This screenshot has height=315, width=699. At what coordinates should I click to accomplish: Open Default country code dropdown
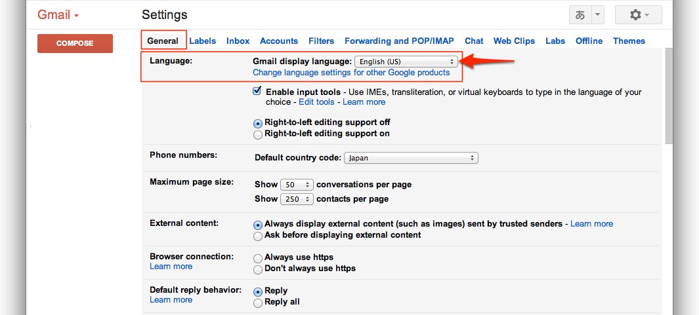point(411,158)
